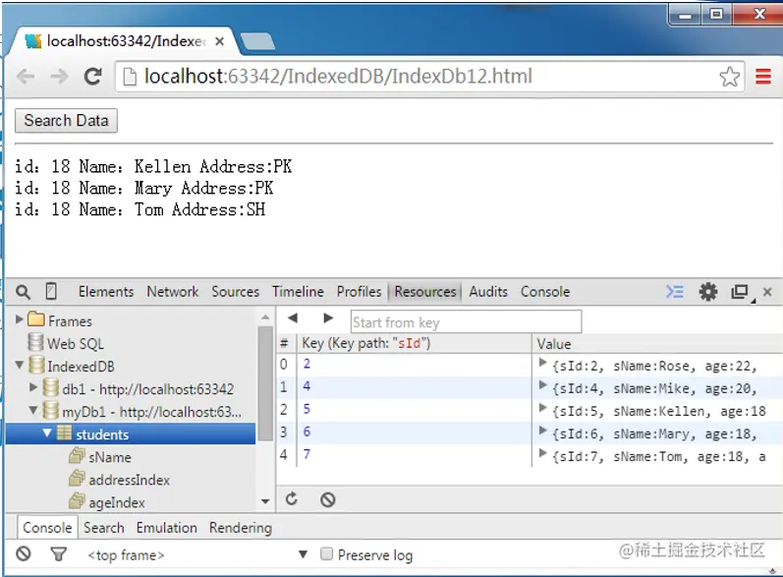The height and width of the screenshot is (577, 783).
Task: Expand the sId:7 Tom record value
Action: (x=542, y=453)
